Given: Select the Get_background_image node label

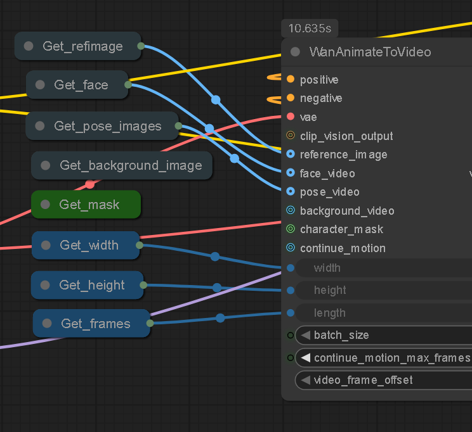Looking at the screenshot, I should (x=131, y=165).
